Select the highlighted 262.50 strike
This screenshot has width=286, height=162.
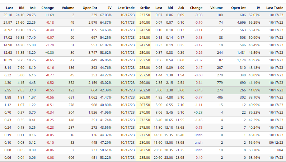click(145, 90)
